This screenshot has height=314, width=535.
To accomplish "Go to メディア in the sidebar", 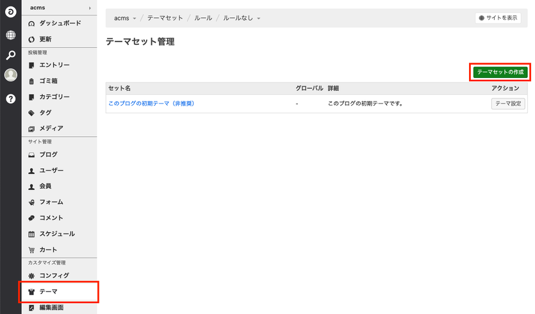I will click(x=51, y=129).
